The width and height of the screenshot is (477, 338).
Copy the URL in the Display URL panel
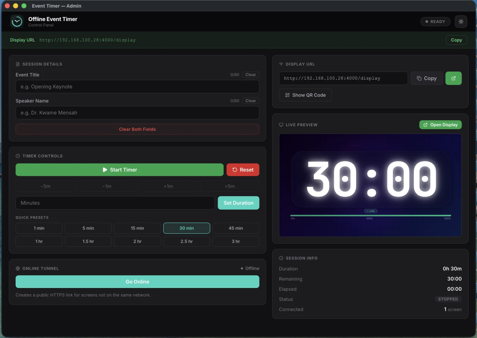[x=426, y=78]
